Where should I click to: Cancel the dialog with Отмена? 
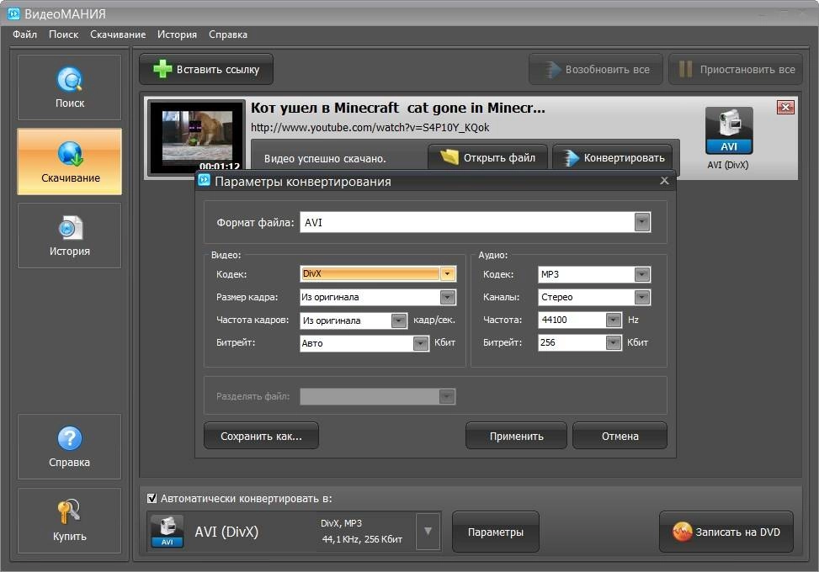point(620,436)
